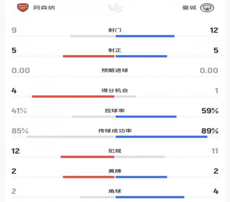Select the 85% pass accuracy value
This screenshot has height=202, width=230.
20,131
